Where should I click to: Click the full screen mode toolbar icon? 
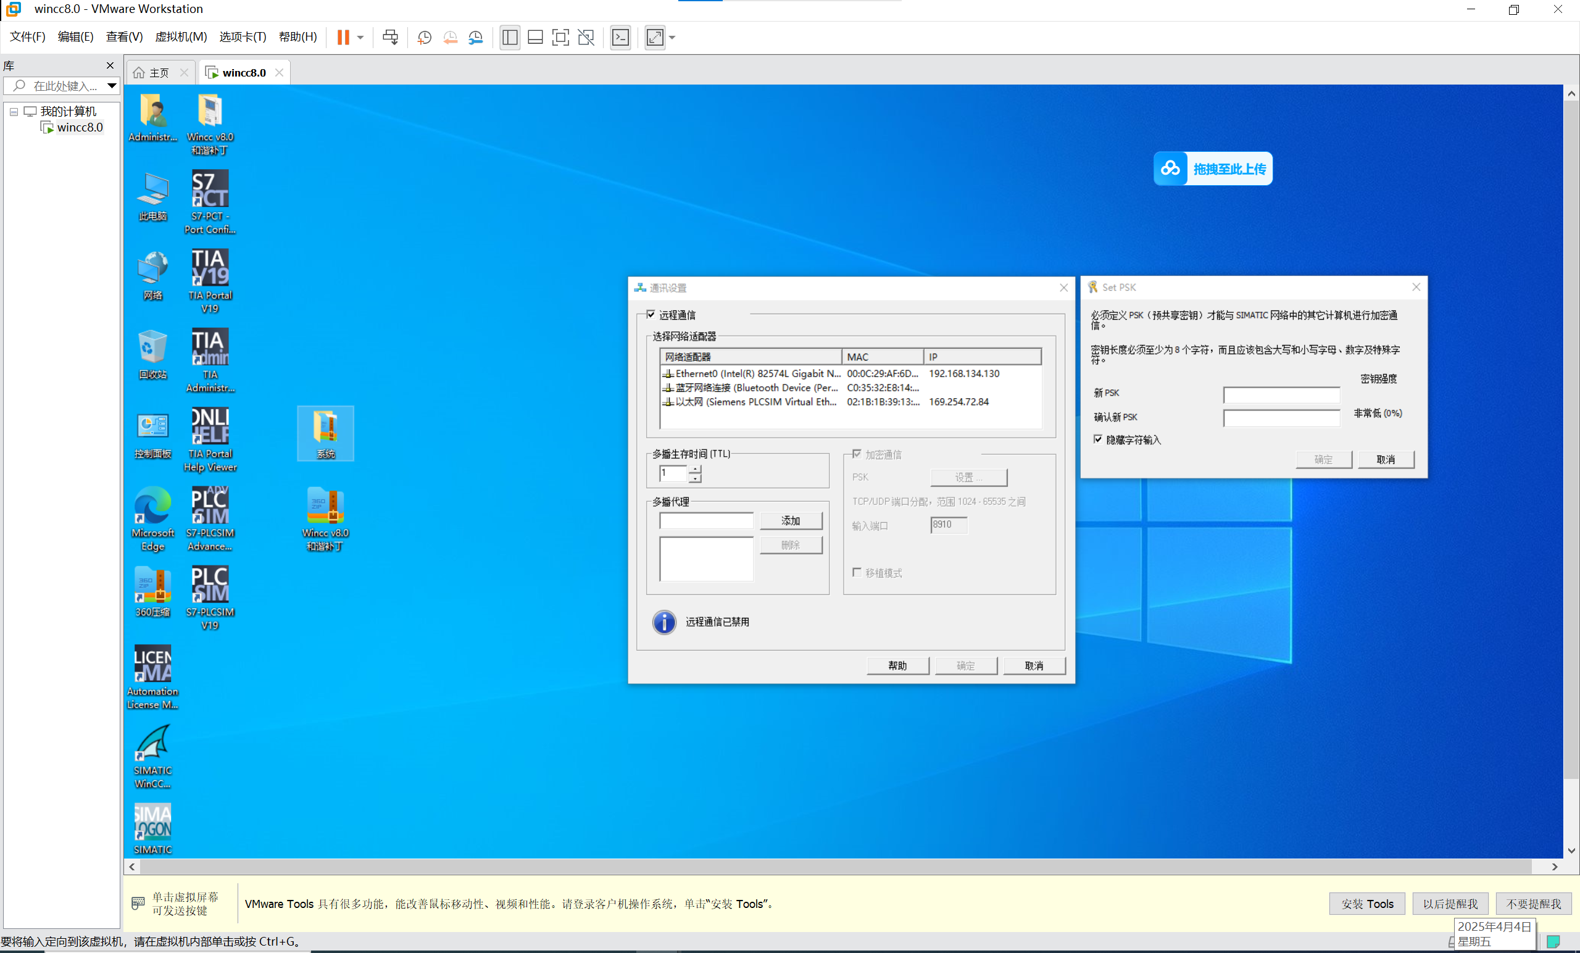click(560, 37)
